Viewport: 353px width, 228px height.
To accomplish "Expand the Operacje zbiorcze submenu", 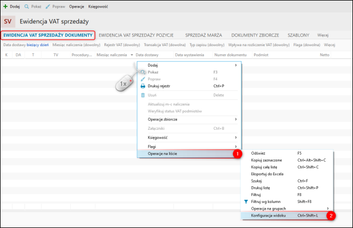I will pos(189,119).
